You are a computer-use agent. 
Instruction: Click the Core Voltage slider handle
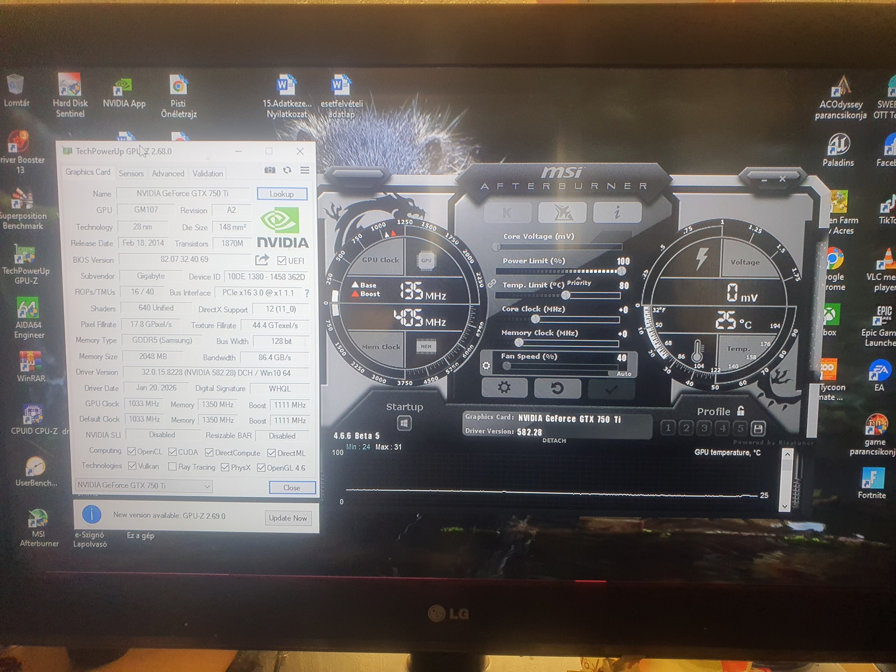(496, 247)
